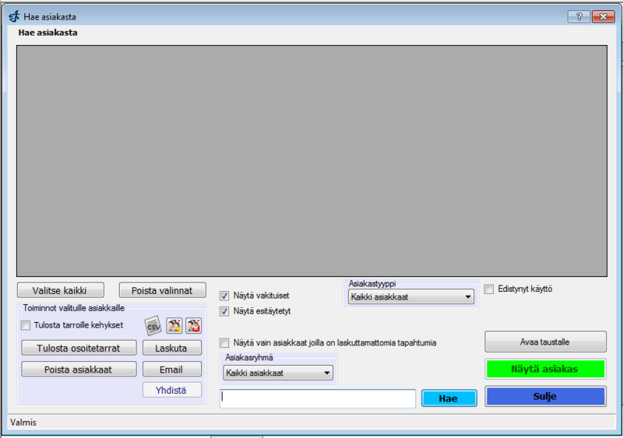Screen dimensions: 623x438
Task: Toggle Näytä esitäytetyt checkbox
Action: coord(225,311)
